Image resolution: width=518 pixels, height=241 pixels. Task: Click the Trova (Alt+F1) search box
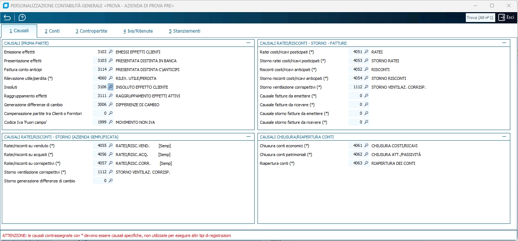[480, 18]
